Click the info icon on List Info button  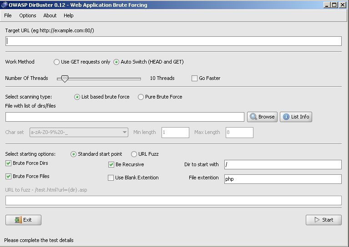tap(286, 117)
